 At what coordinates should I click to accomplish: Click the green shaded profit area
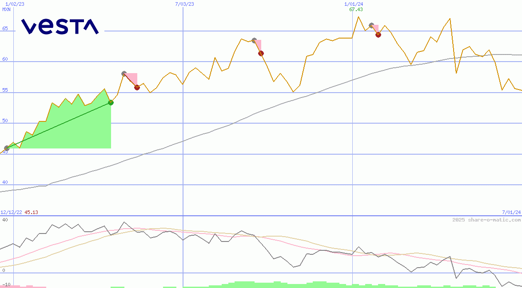click(x=67, y=128)
